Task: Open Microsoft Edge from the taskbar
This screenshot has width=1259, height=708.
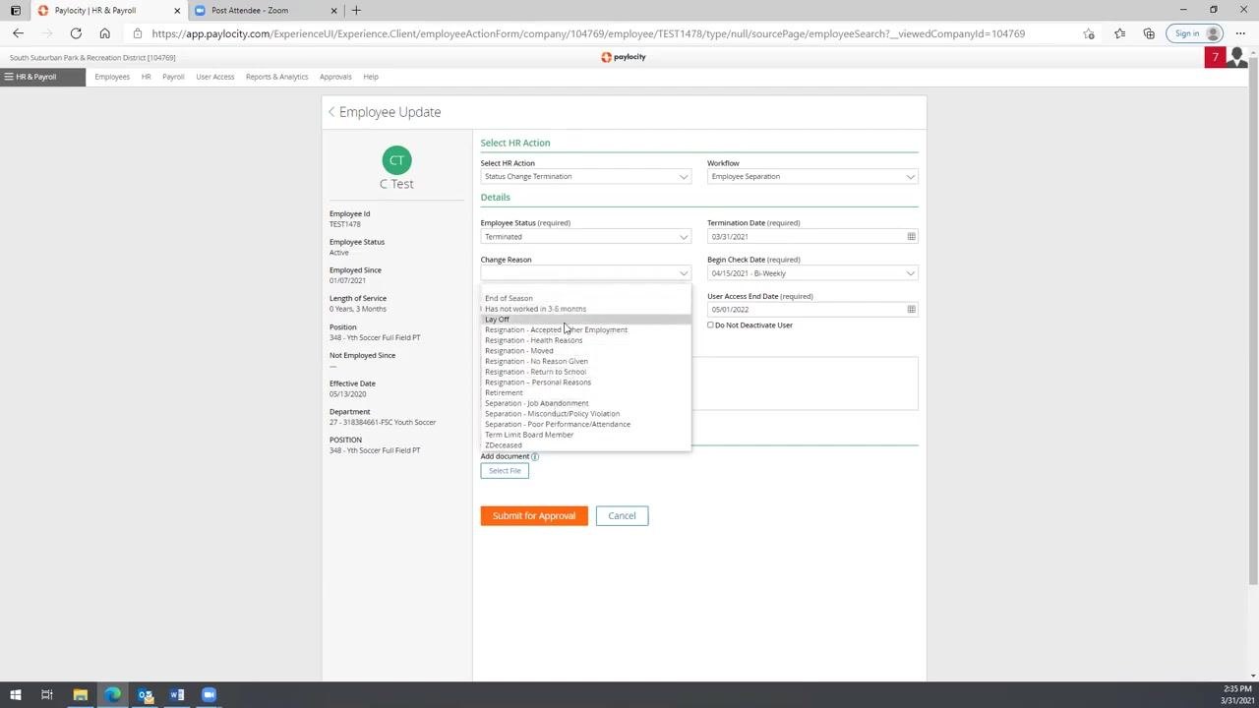Action: coord(112,695)
